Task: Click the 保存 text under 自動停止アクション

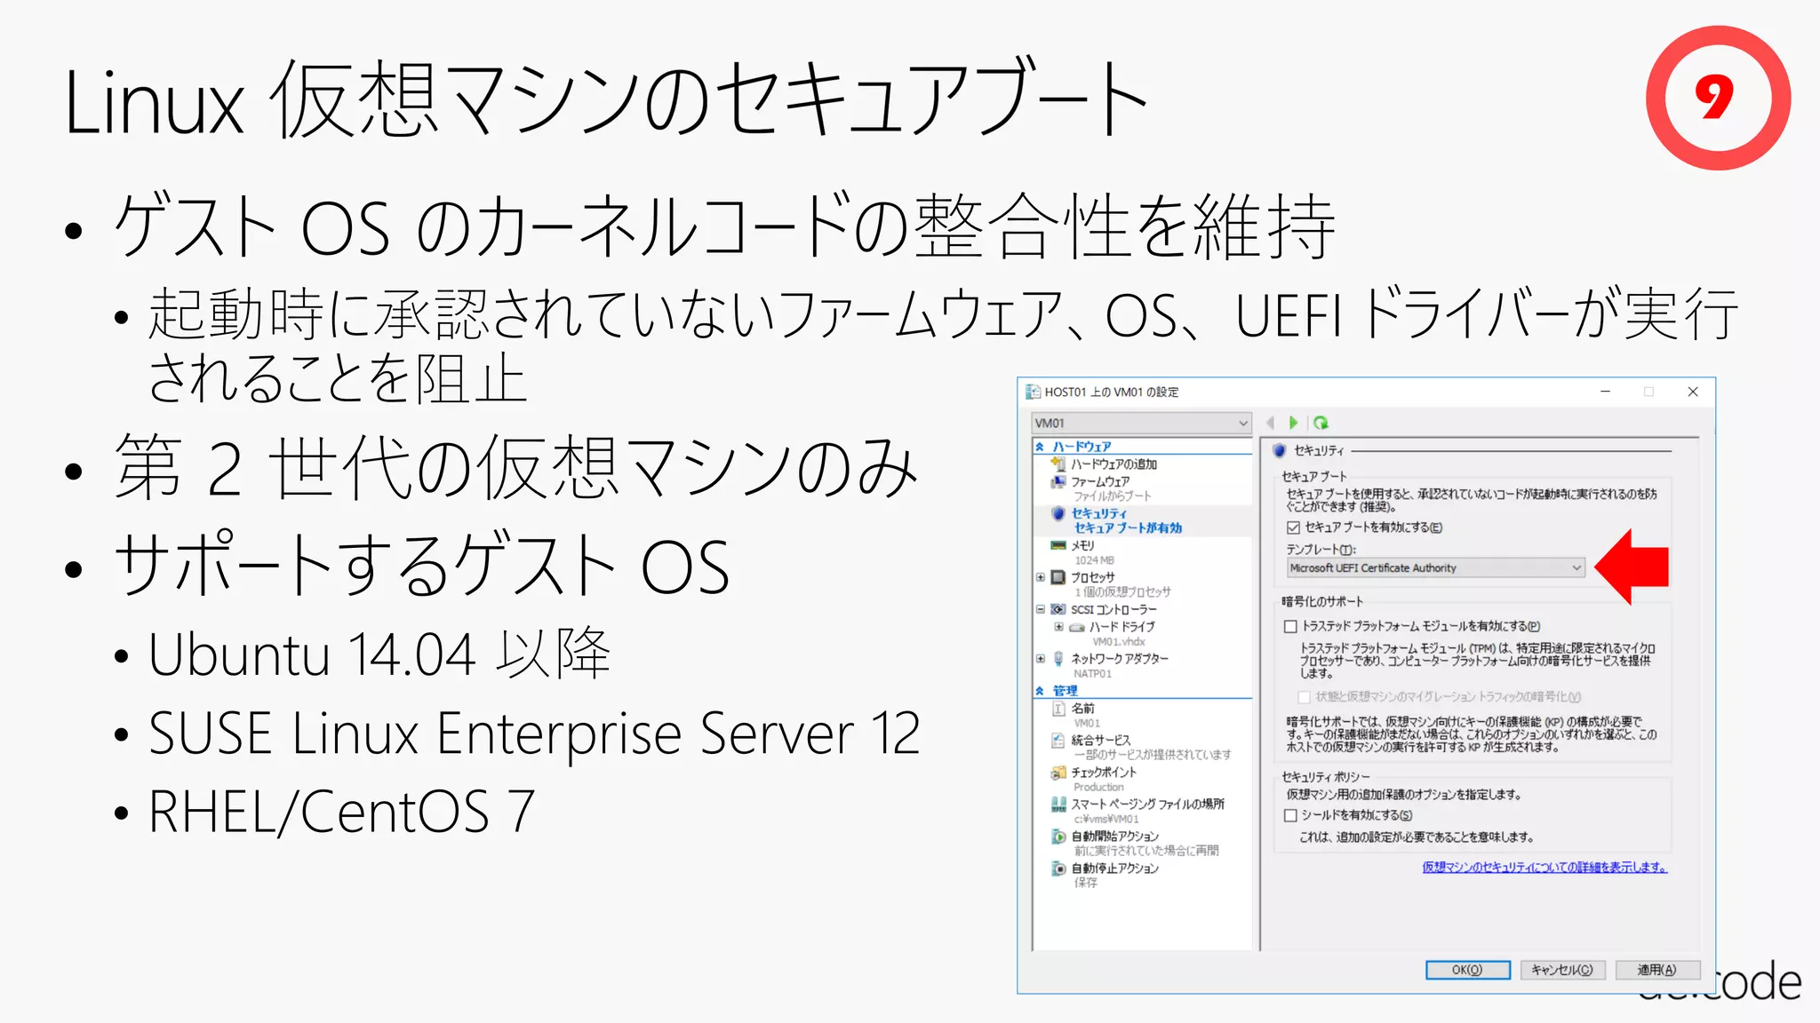Action: pyautogui.click(x=1086, y=883)
